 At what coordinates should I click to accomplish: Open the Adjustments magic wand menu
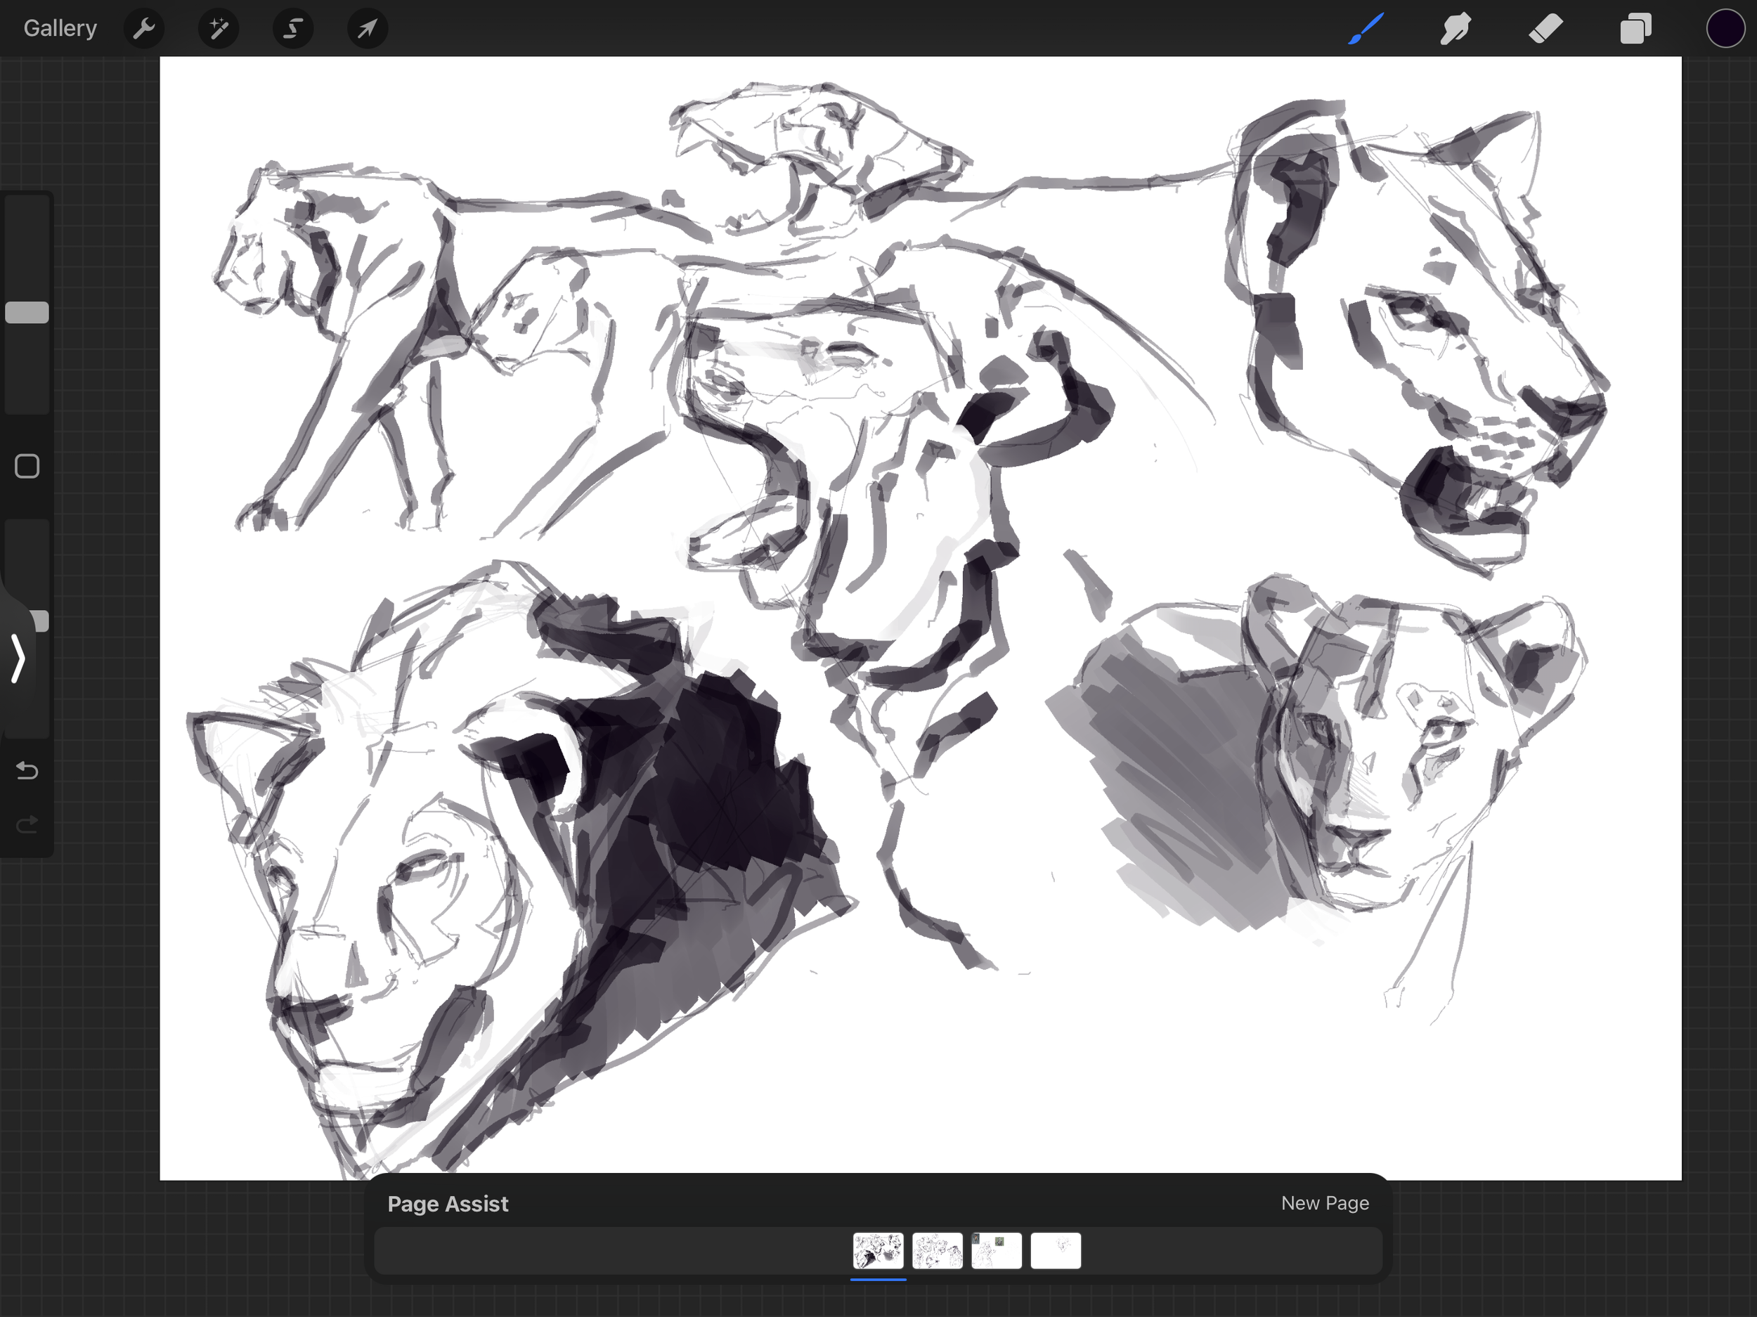pos(219,29)
